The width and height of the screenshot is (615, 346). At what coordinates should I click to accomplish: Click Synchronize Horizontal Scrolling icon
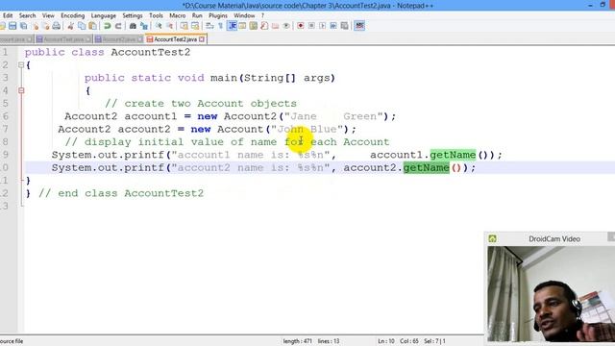[195, 26]
